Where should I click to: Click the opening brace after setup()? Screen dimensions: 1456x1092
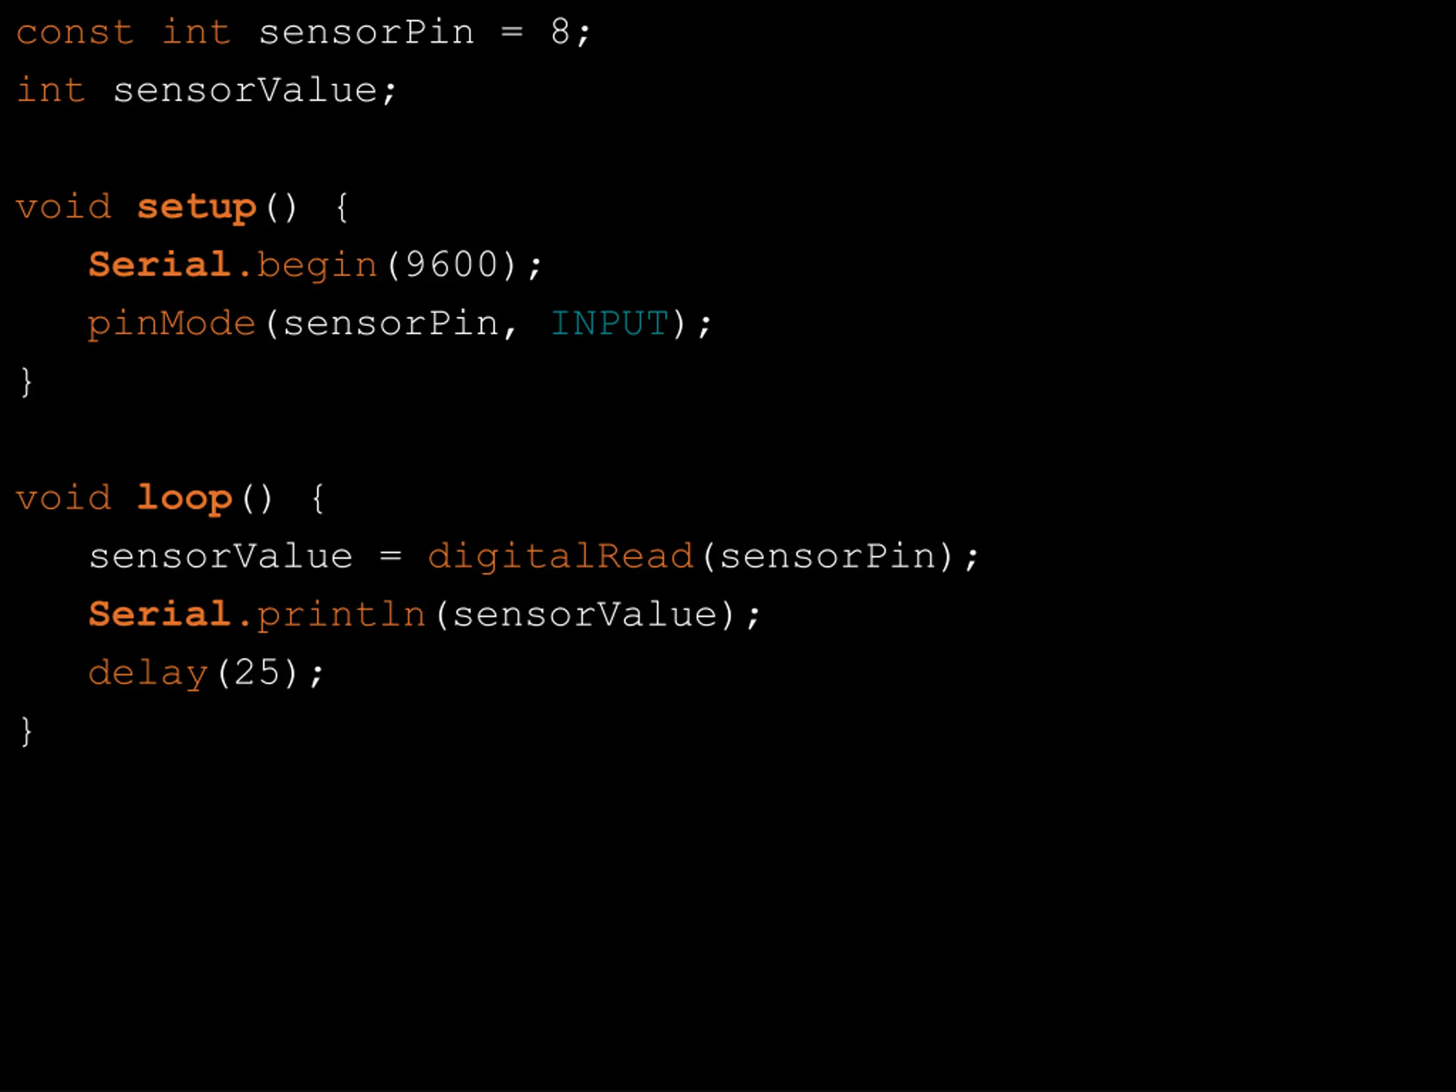(342, 208)
